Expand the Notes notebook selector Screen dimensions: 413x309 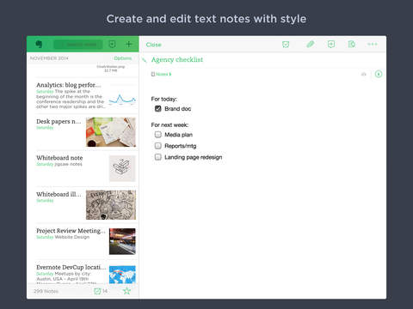click(x=161, y=74)
